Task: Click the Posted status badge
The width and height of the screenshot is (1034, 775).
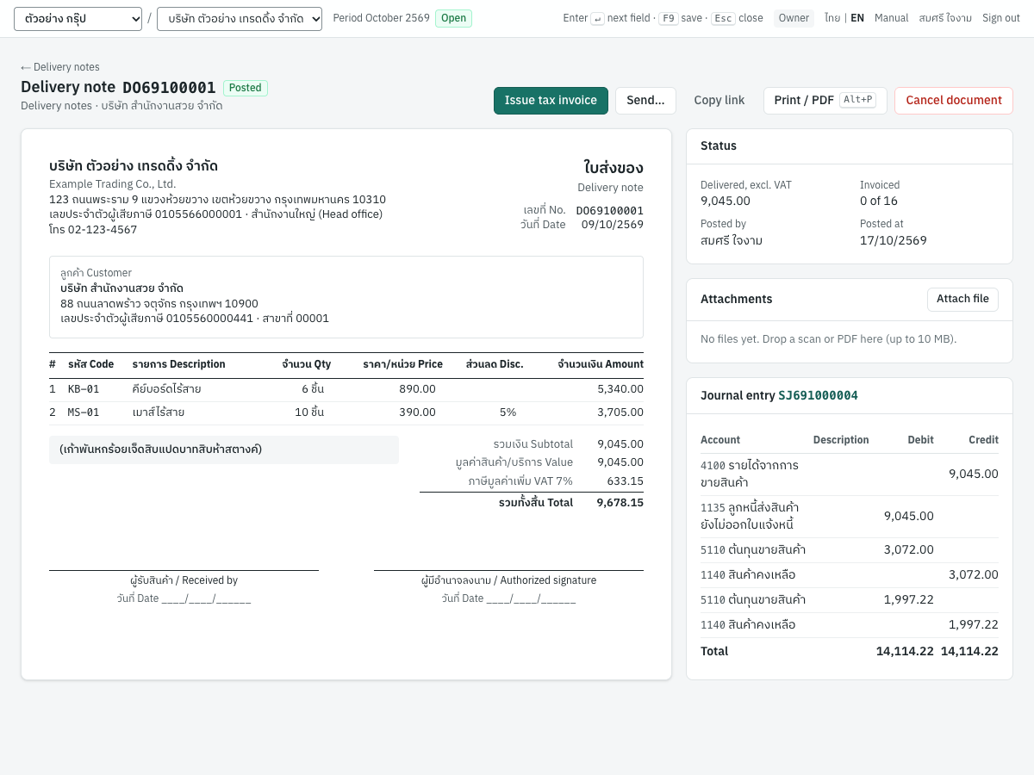Action: [x=246, y=88]
